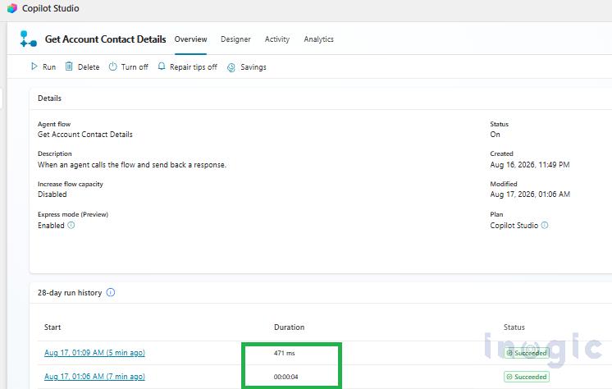Click the Repair tips bell icon
Screen dimensions: 612x389
click(x=161, y=66)
